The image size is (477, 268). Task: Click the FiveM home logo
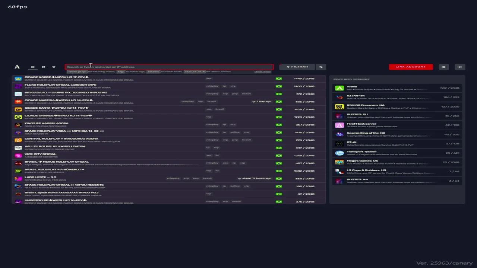[x=17, y=67]
